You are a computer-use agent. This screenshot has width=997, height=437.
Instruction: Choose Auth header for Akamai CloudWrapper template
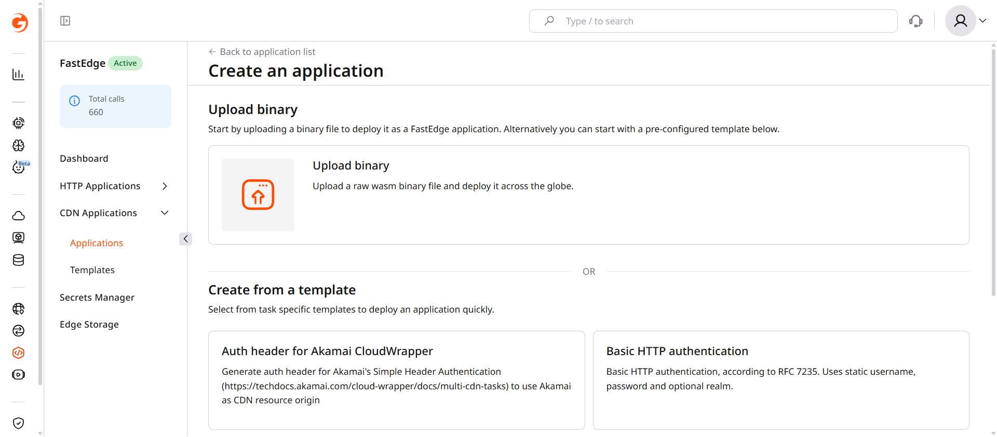[x=397, y=380]
